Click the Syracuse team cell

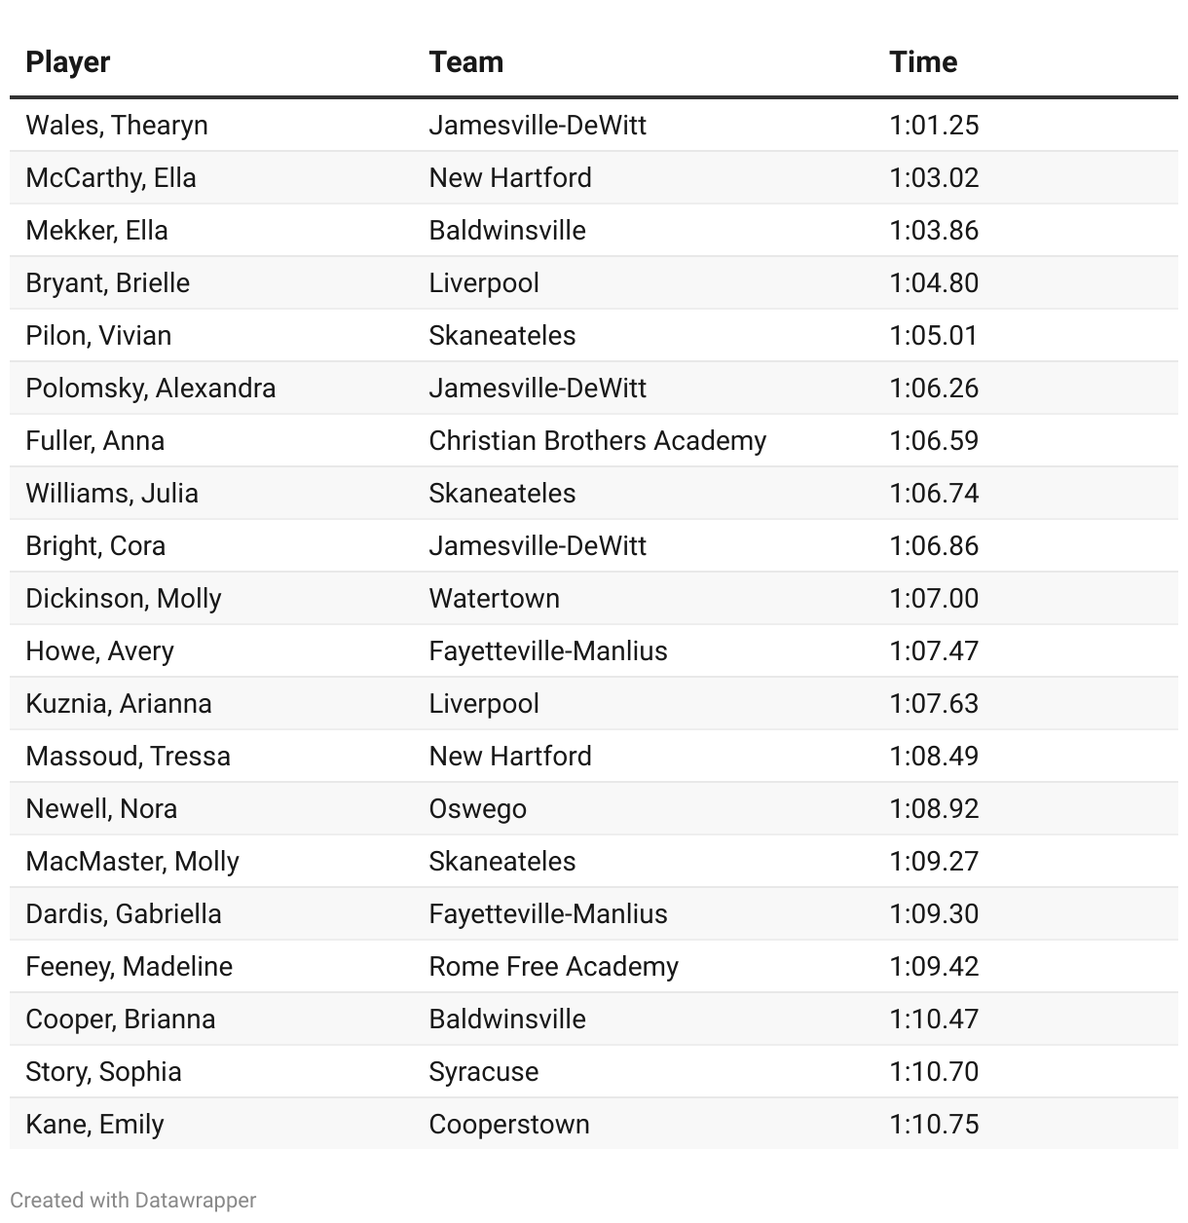pyautogui.click(x=483, y=1072)
